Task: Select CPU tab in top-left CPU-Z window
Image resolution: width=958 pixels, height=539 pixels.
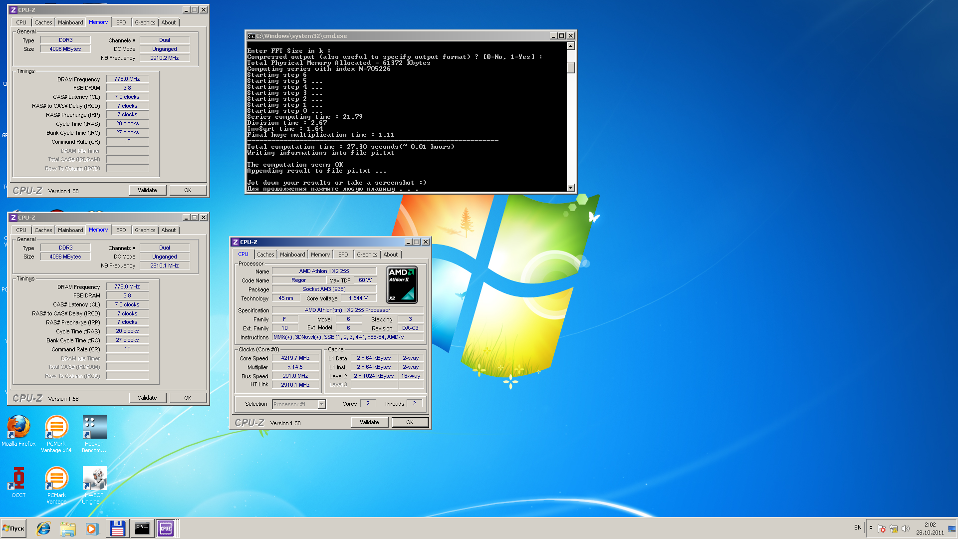Action: click(x=21, y=22)
